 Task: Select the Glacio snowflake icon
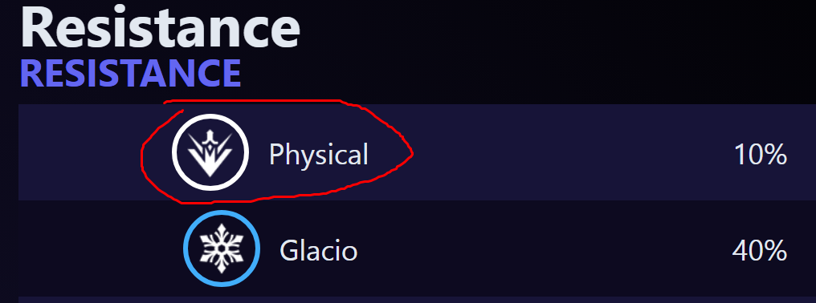click(221, 248)
